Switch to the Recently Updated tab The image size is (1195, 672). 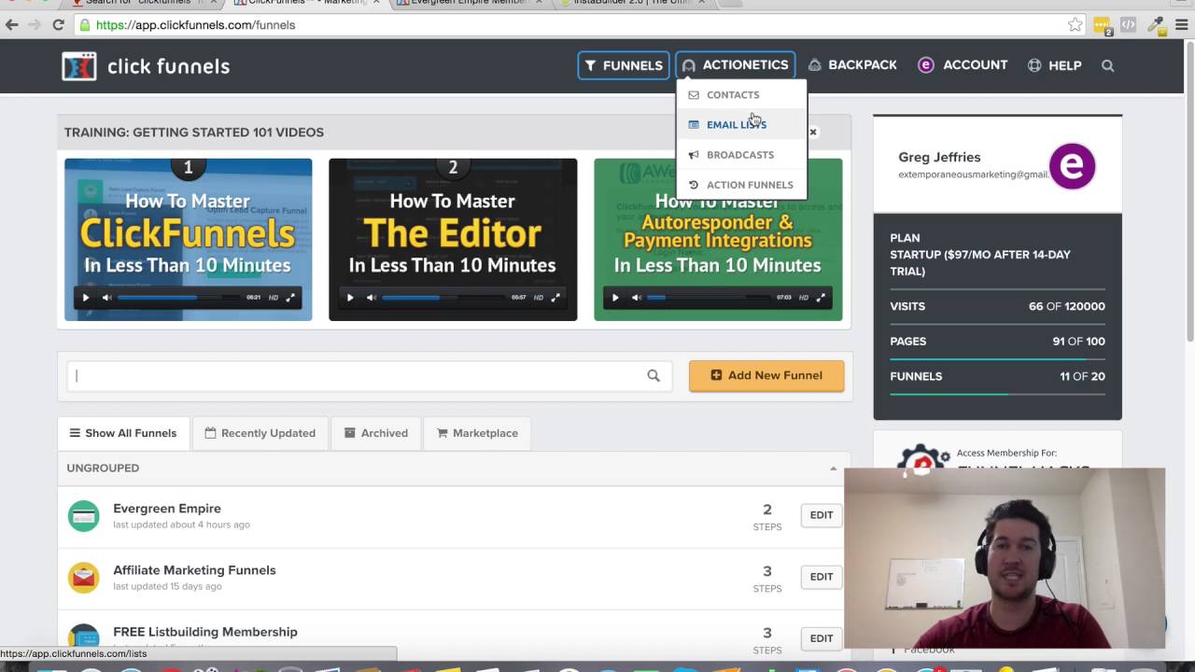260,433
